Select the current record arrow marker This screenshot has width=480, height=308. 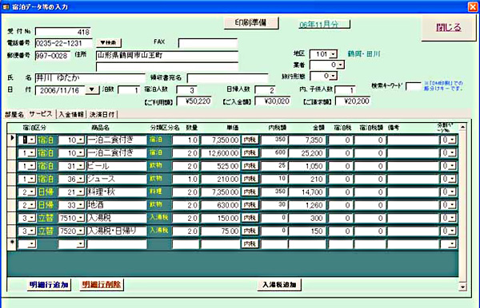[x=12, y=140]
